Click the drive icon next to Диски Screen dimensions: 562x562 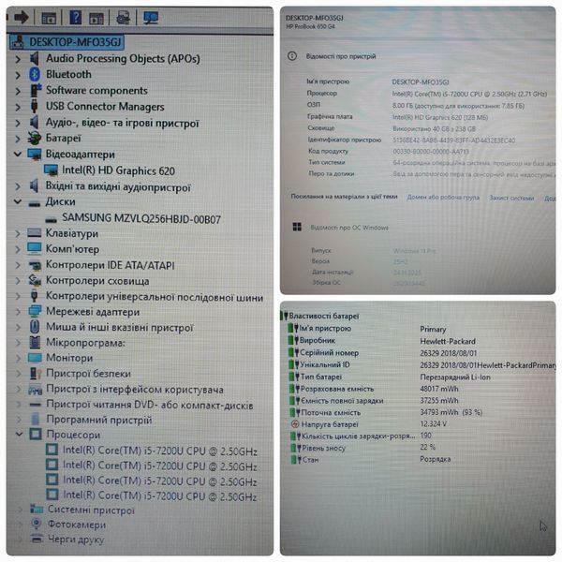pos(35,203)
